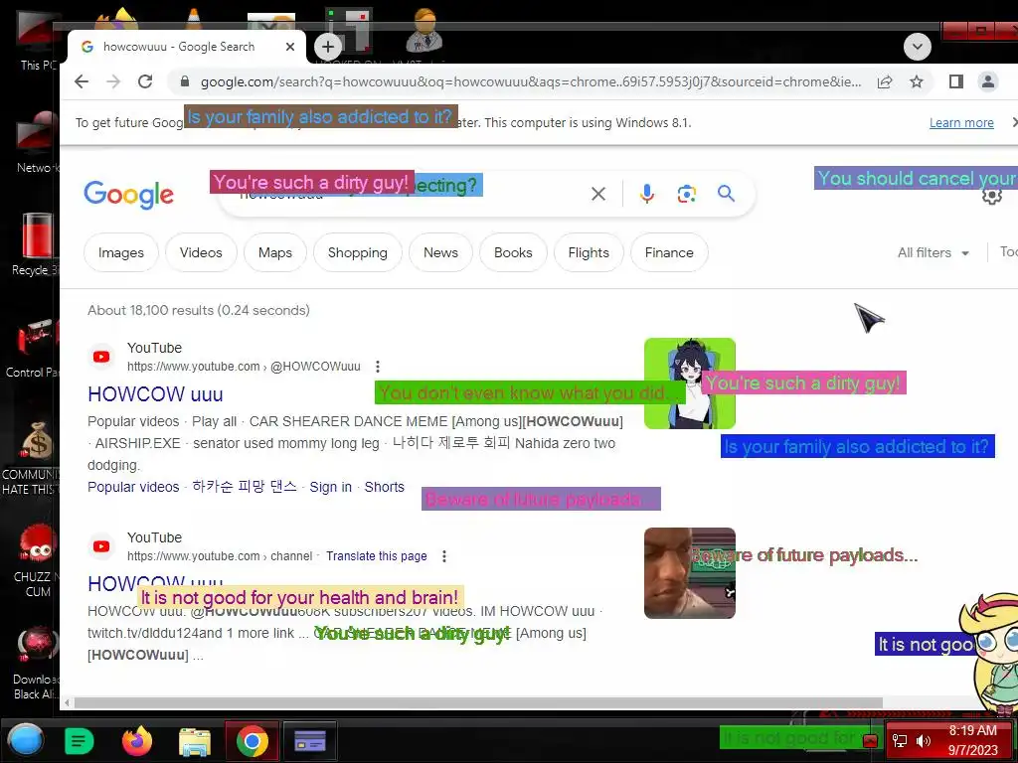The height and width of the screenshot is (763, 1018).
Task: Select the Finance filter chip
Action: [669, 252]
